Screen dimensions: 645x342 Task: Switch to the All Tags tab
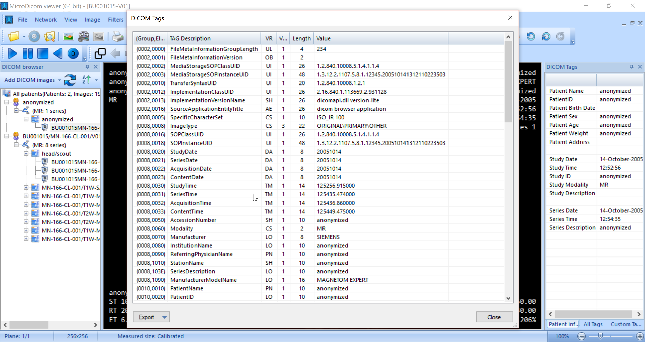coord(593,324)
